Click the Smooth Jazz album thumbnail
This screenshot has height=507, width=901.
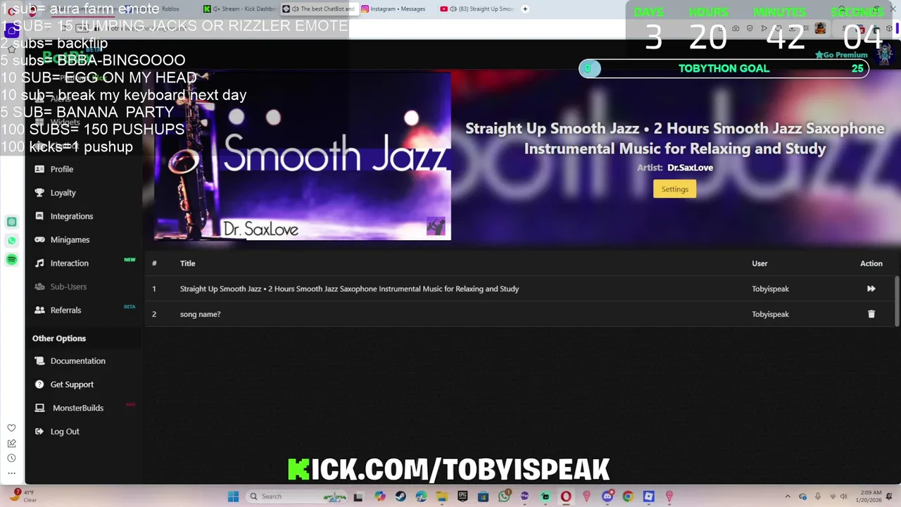(x=302, y=156)
